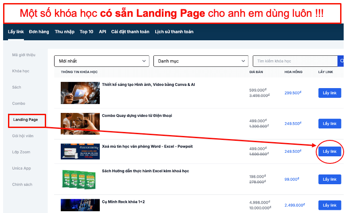Image resolution: width=345 pixels, height=213 pixels.
Task: Select Lớp Zoom in sidebar
Action: [21, 152]
